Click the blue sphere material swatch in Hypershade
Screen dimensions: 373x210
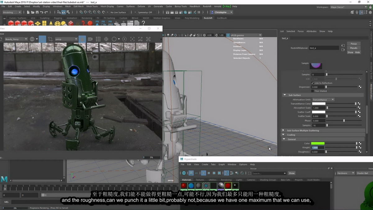[x=191, y=186]
